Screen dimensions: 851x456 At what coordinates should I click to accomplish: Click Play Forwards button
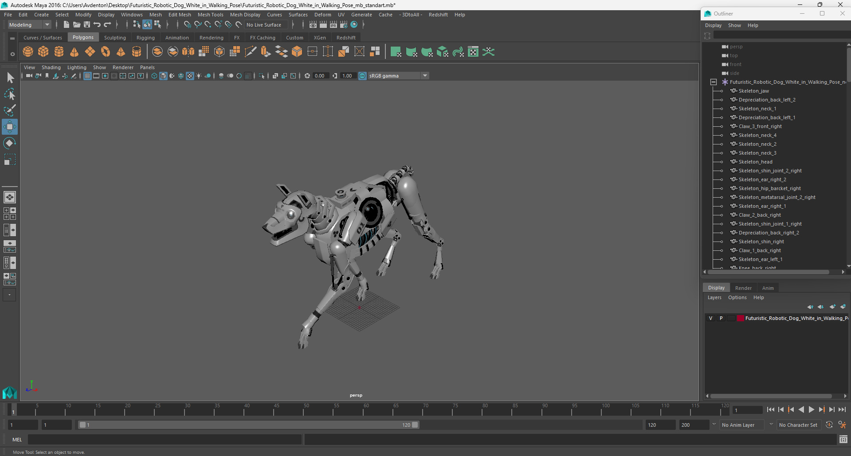click(812, 410)
